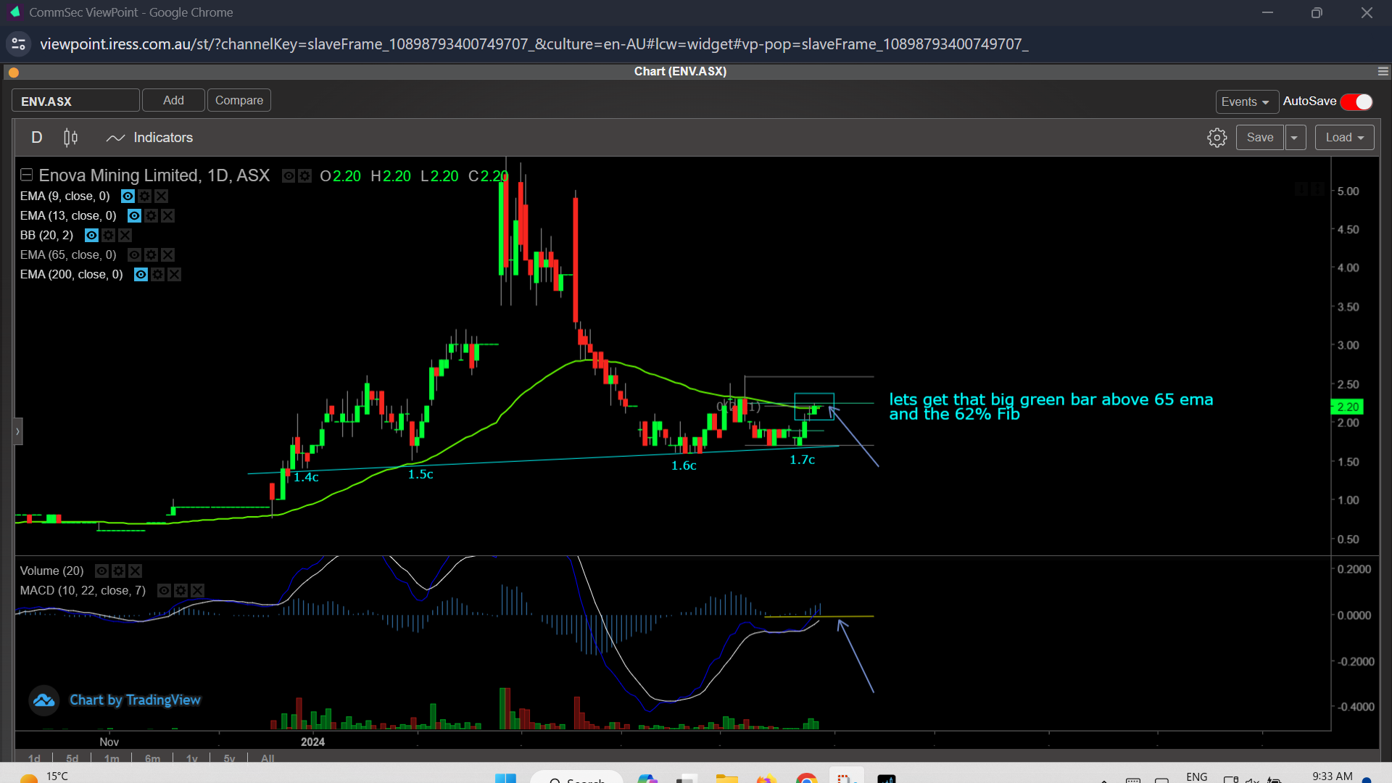
Task: Open settings for MACD indicator
Action: coord(181,590)
